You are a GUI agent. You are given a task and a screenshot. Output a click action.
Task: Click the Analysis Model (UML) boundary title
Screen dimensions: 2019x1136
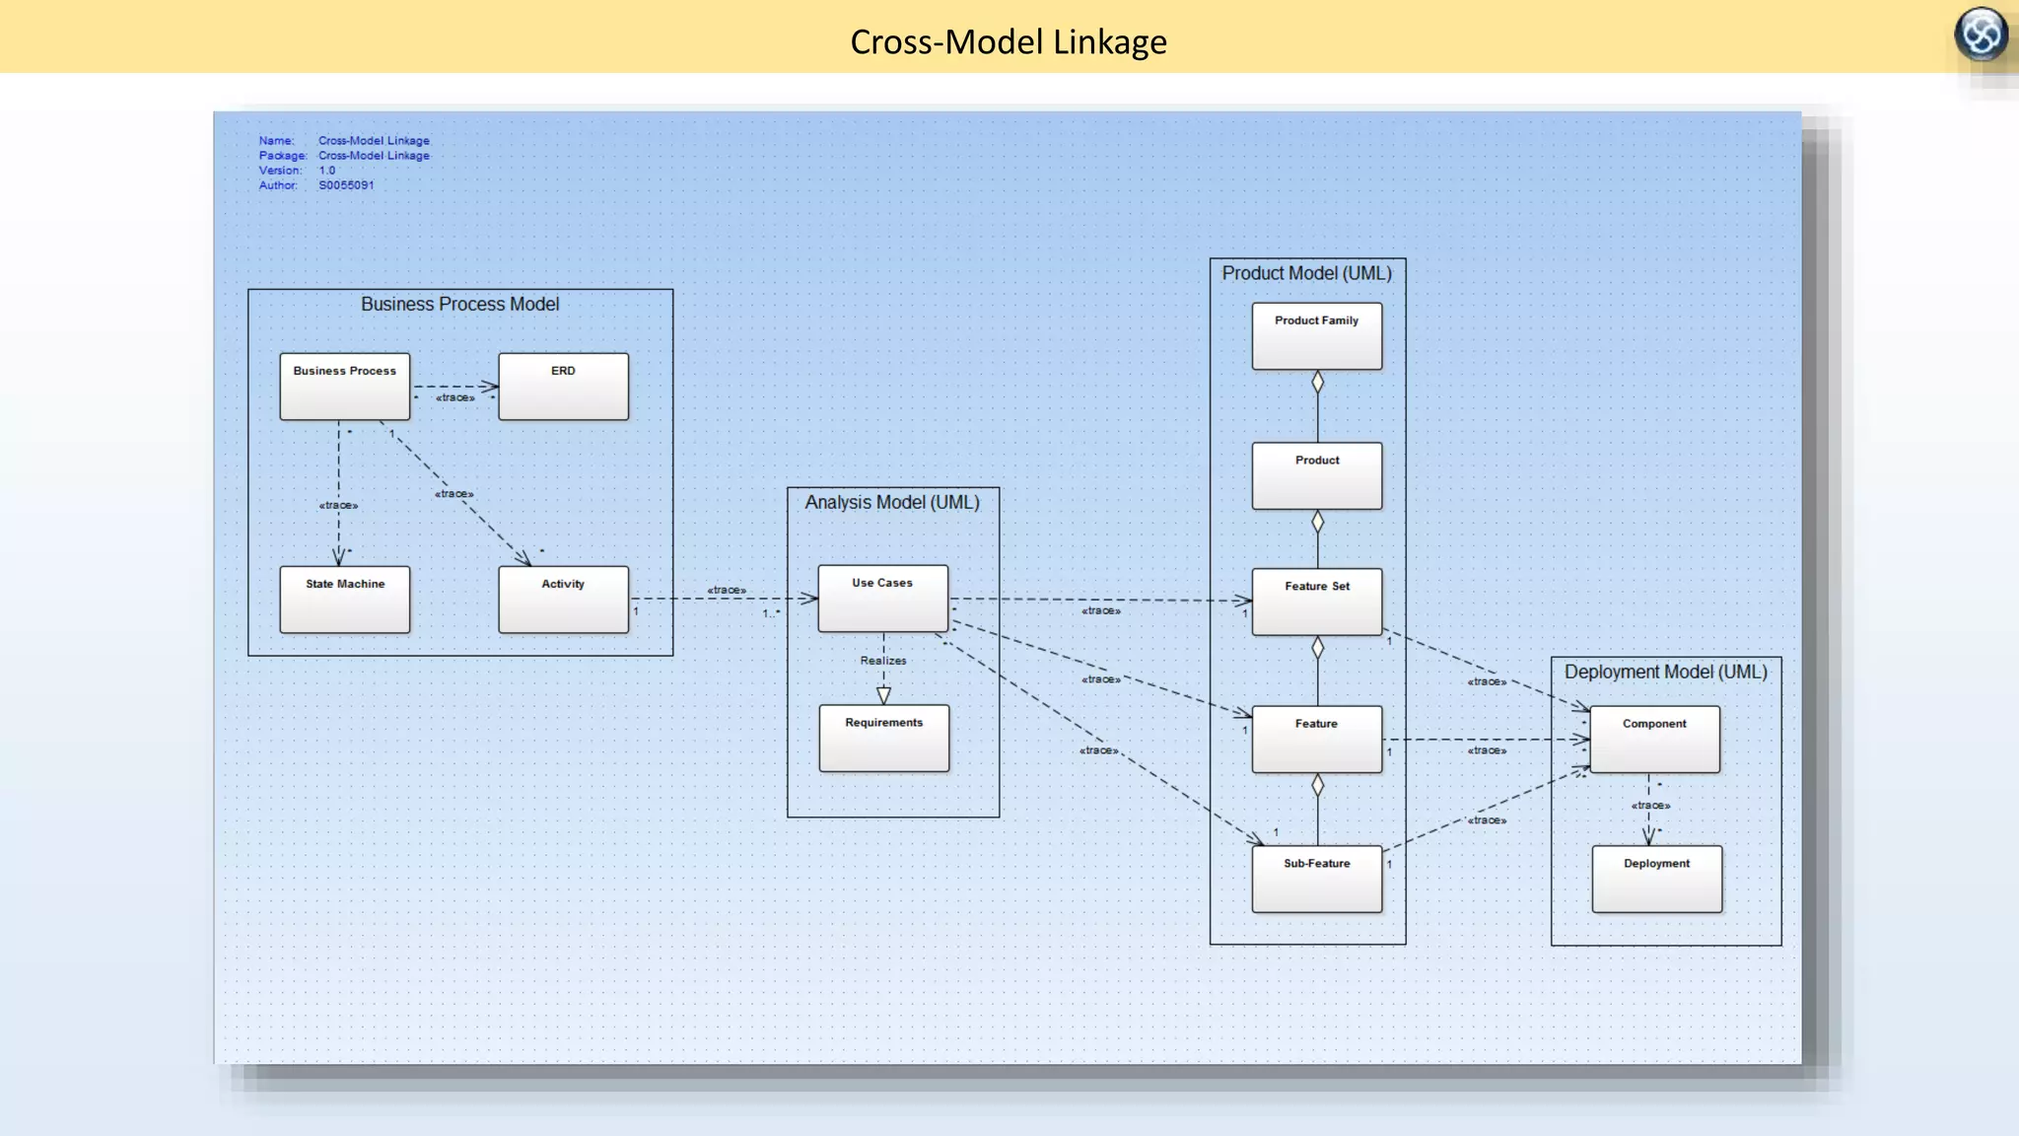892,503
